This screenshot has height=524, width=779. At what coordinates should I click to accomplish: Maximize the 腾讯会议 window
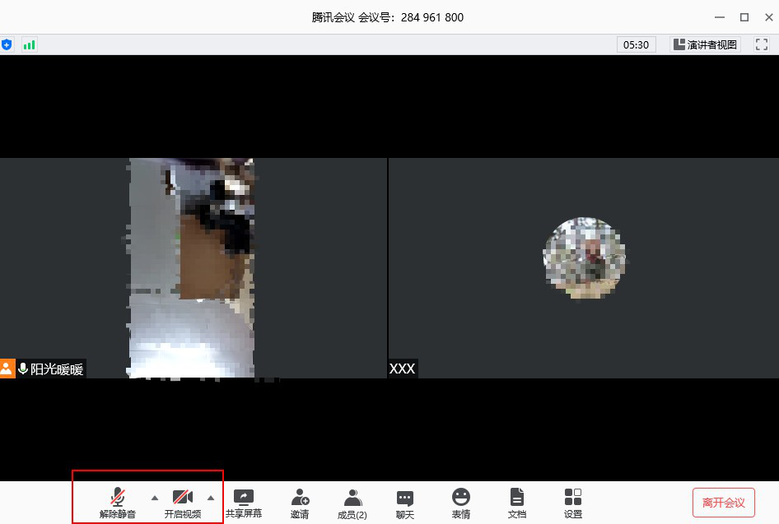(x=744, y=17)
